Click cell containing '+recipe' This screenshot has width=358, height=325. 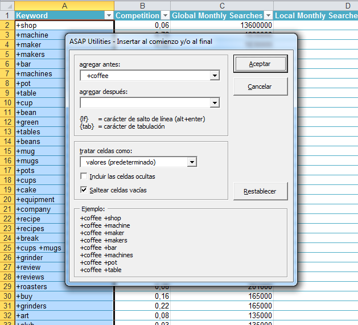(x=40, y=219)
